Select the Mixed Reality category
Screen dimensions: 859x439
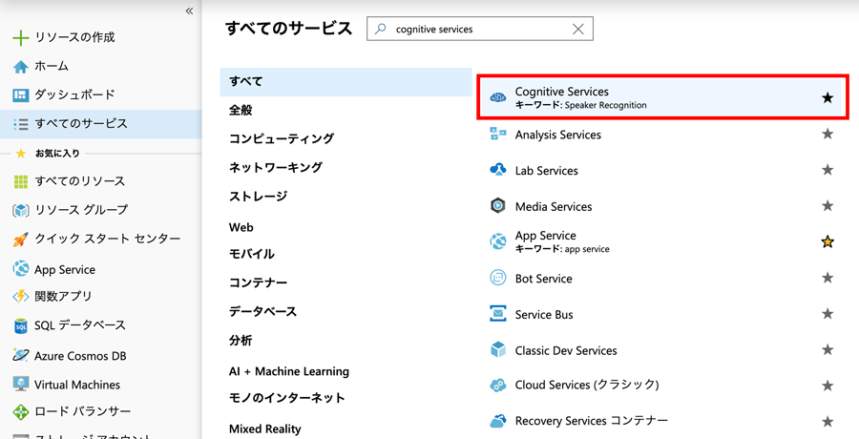pyautogui.click(x=265, y=429)
